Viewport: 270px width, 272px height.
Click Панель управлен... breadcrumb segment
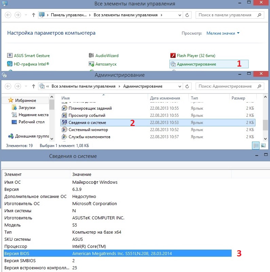tap(69, 15)
